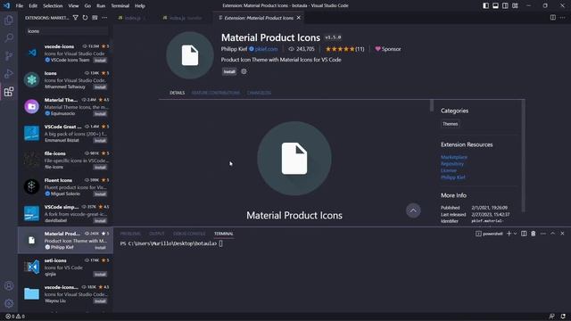Open terminal panel more actions ellipsis
Screen dimensions: 571x321
543,234
